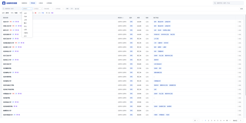Open the 北京理工大学 school name
This screenshot has width=246, height=123.
pyautogui.click(x=7, y=47)
